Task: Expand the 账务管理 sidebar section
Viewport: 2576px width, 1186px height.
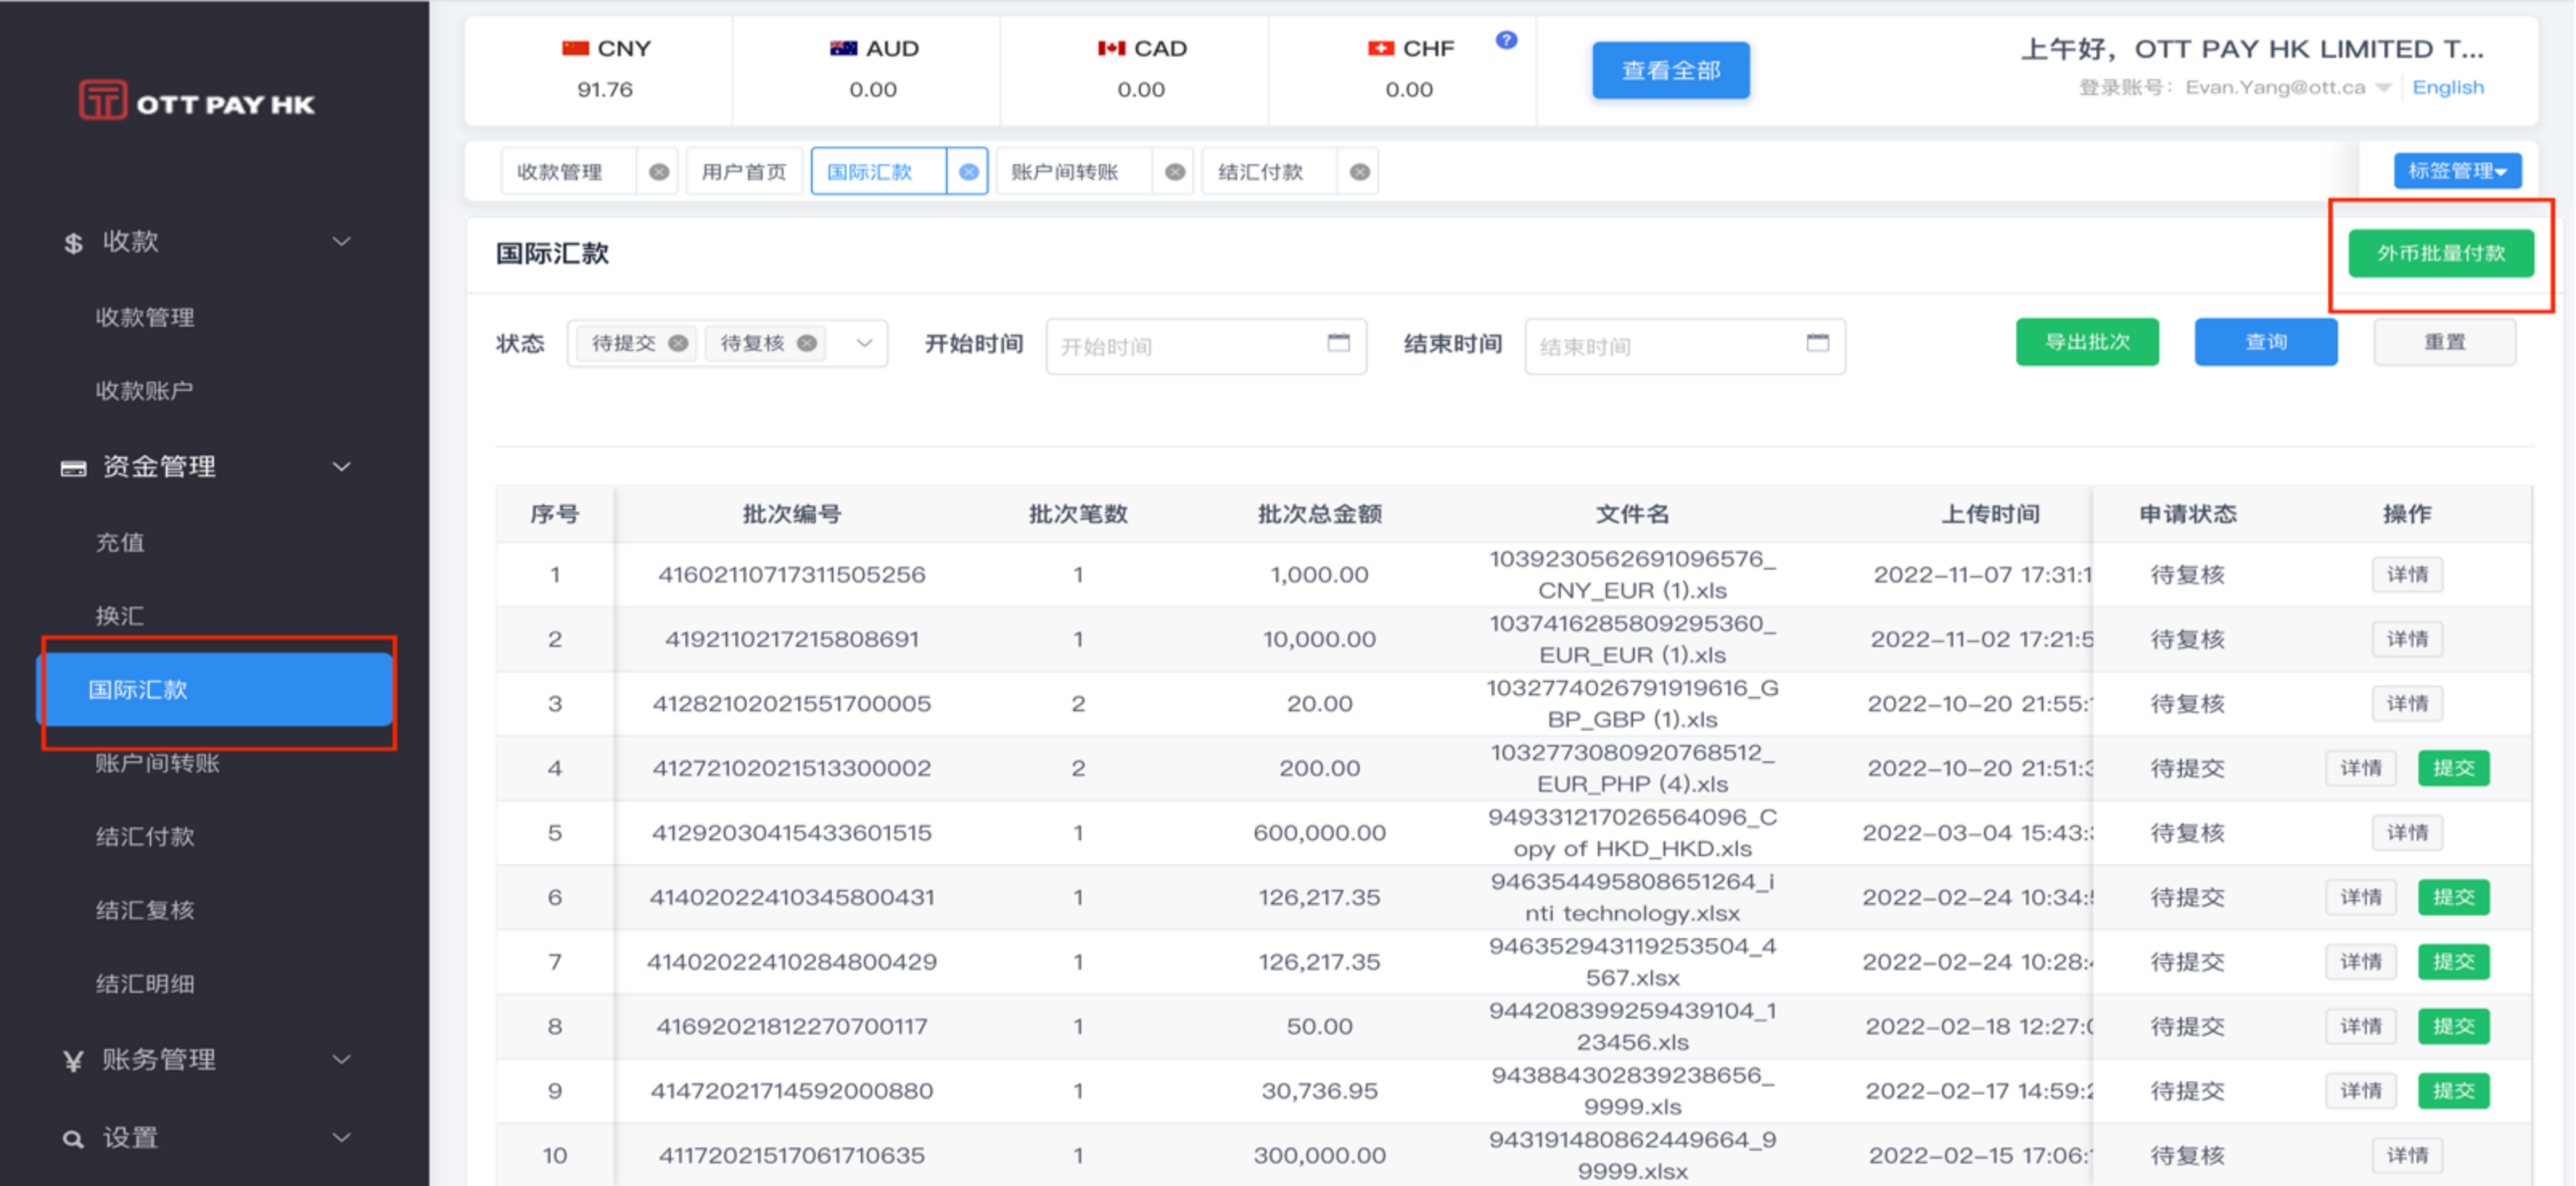Action: coord(342,1060)
